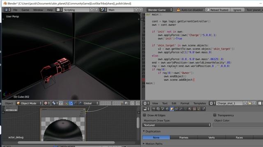Open the scene browse icon beside Main

pyautogui.click(x=104, y=10)
